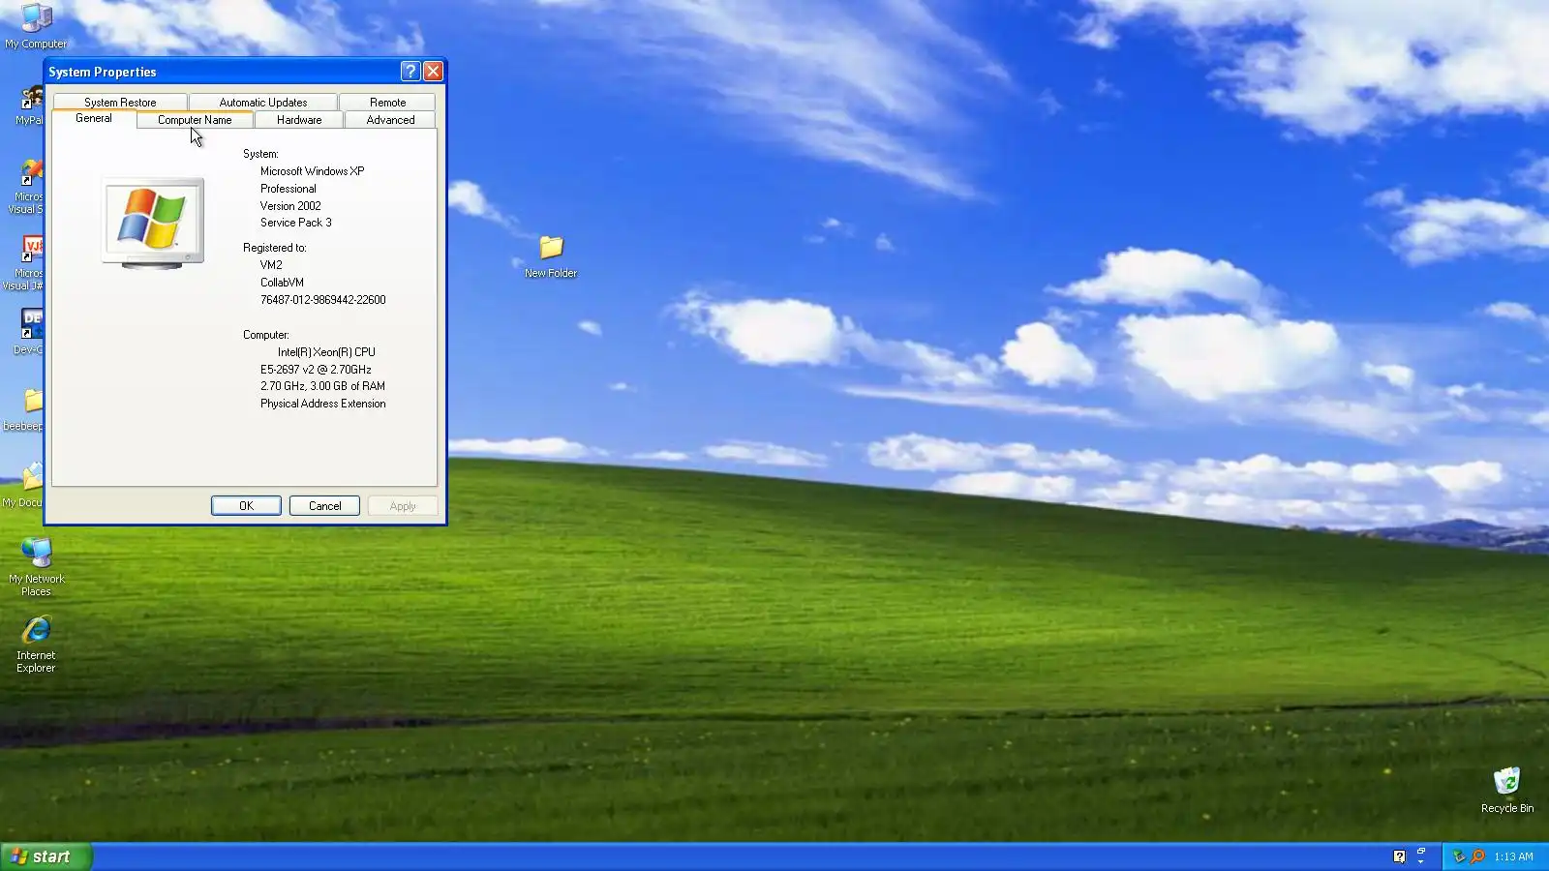The image size is (1549, 871).
Task: Click the 'Professional' edition text
Action: click(288, 189)
